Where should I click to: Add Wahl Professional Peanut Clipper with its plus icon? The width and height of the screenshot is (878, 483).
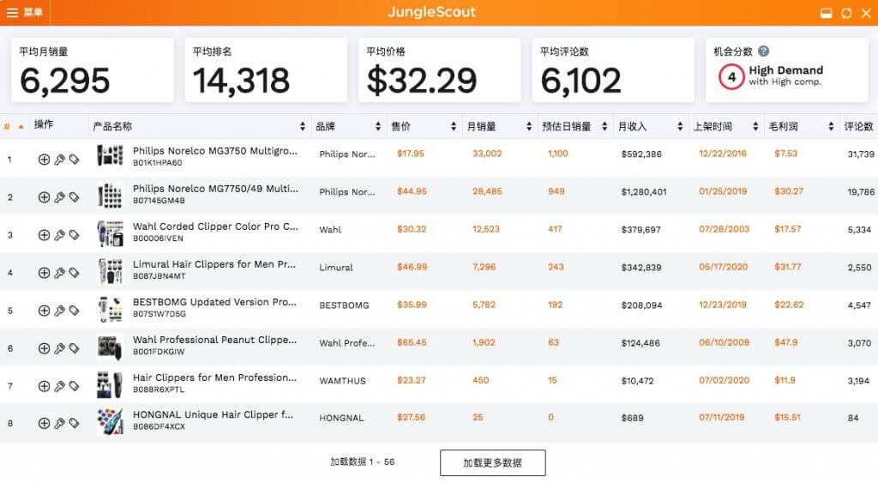[44, 348]
